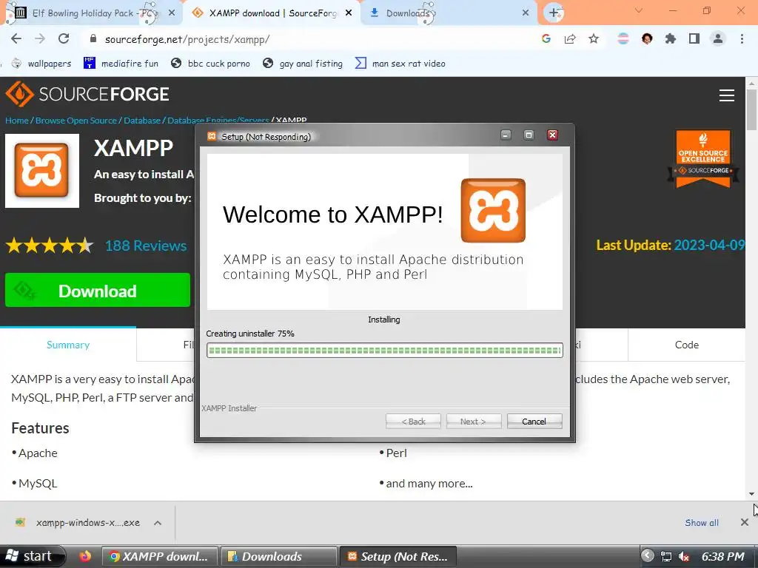Open the Extensions puzzle icon
The width and height of the screenshot is (758, 568).
(x=671, y=38)
